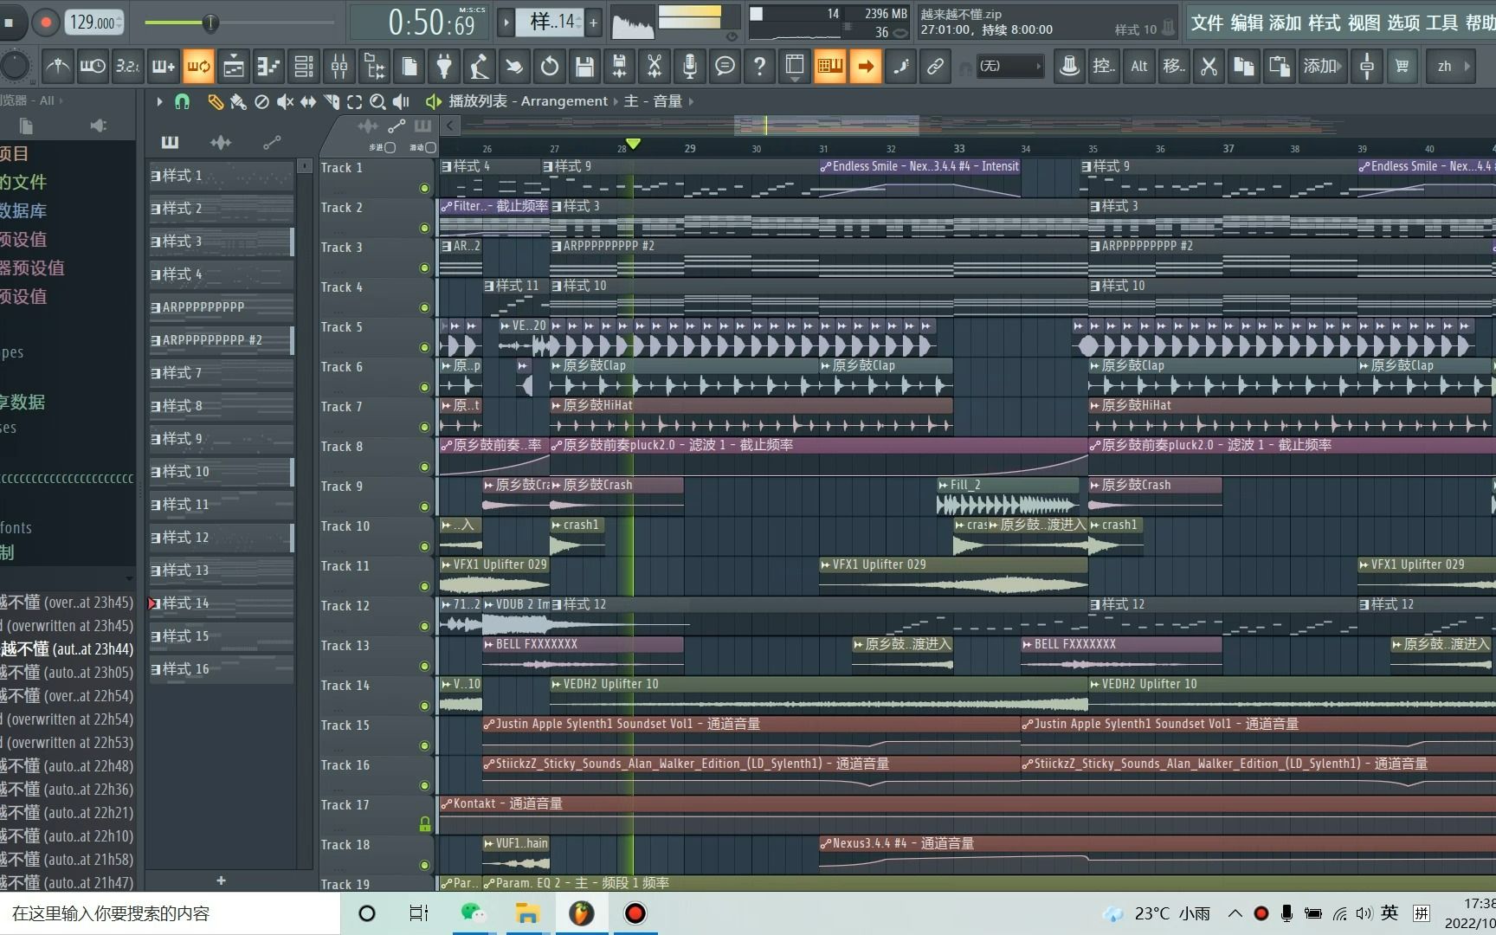This screenshot has width=1496, height=935.
Task: Toggle typing keyboard to piano button
Action: coord(830,66)
